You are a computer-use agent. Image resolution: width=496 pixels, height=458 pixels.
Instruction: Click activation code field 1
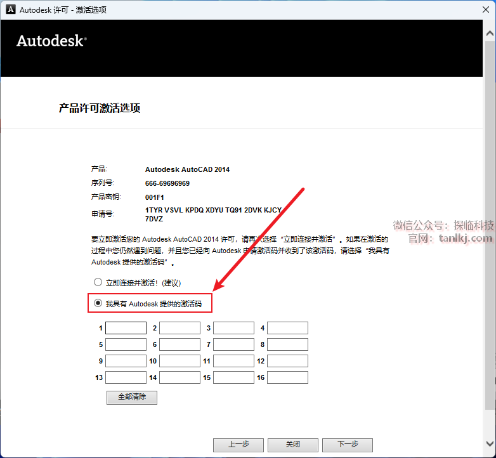pyautogui.click(x=126, y=328)
